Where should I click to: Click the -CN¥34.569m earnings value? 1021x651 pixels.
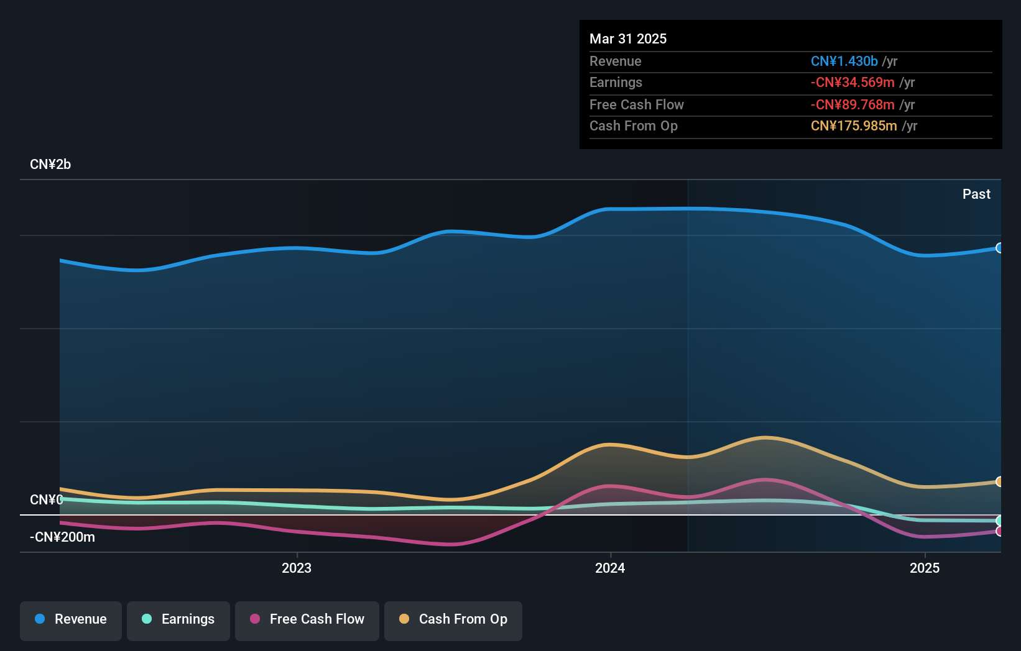point(852,83)
